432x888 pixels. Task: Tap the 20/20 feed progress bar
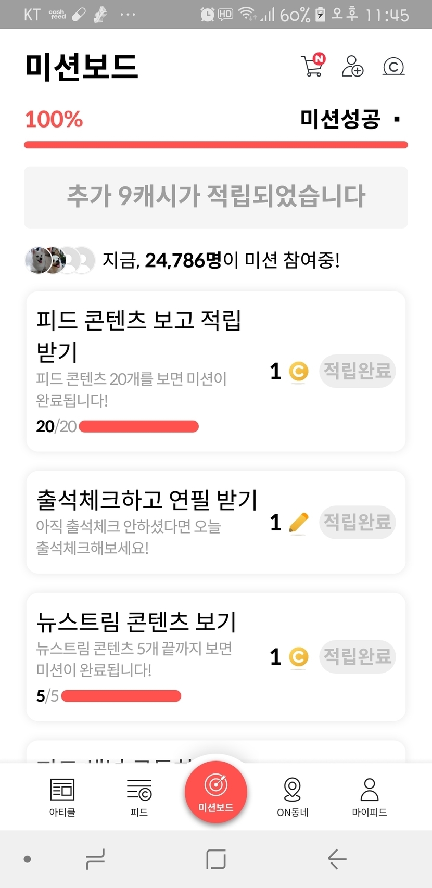pos(138,427)
